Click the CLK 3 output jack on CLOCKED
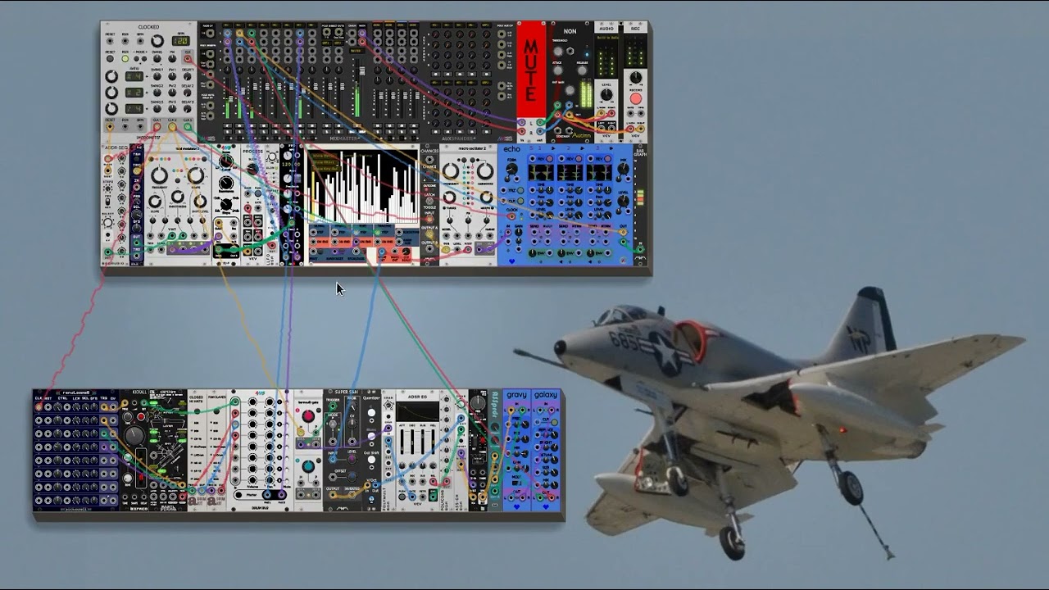 tap(188, 126)
